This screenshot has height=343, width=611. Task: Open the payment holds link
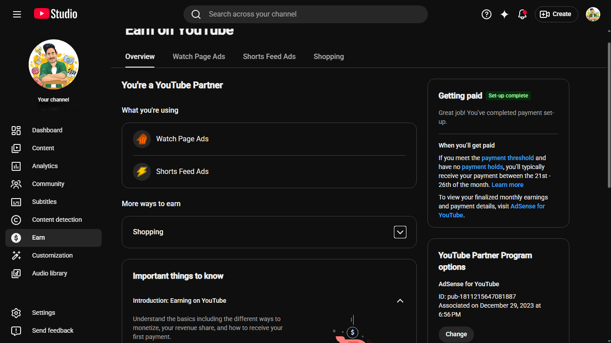click(x=482, y=167)
